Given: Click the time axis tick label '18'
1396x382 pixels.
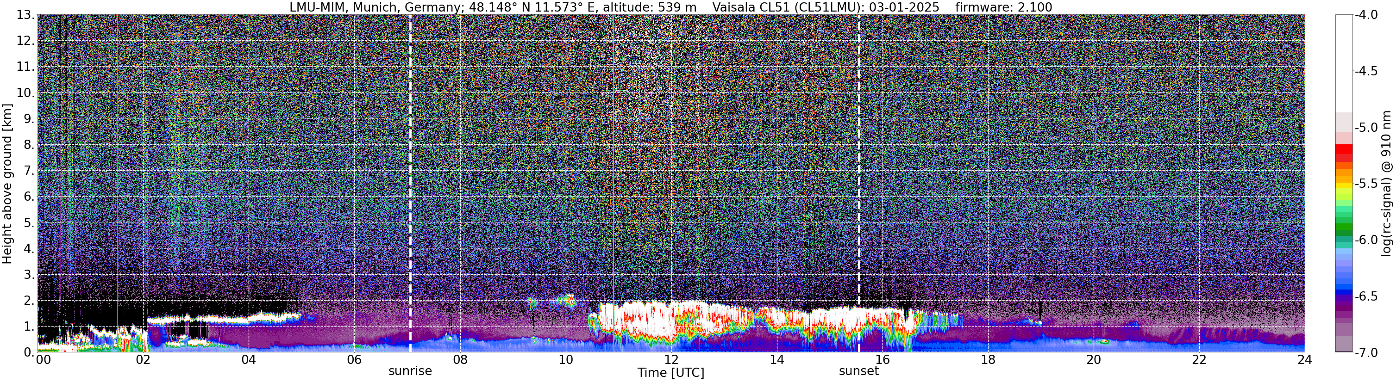Looking at the screenshot, I should 988,360.
